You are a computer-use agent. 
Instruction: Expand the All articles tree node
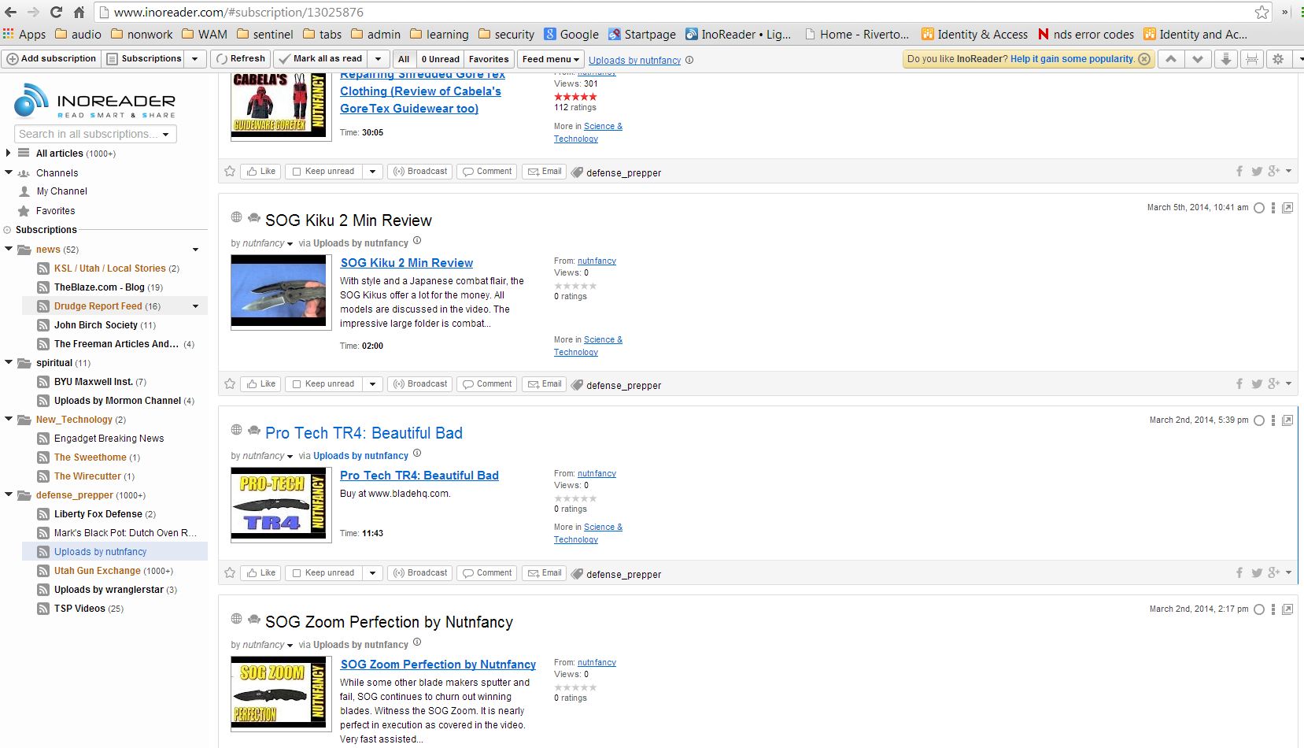(x=8, y=153)
